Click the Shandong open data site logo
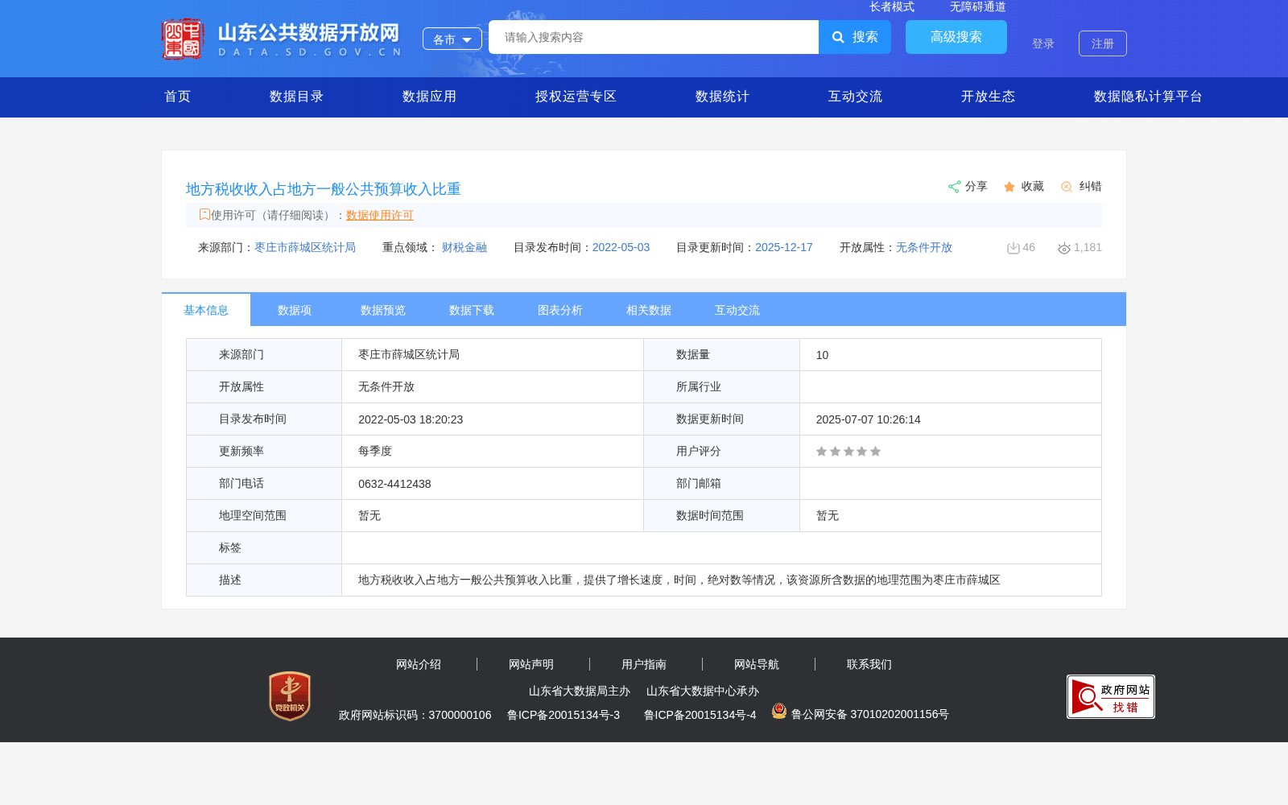Screen dimensions: 1288x805 282,39
